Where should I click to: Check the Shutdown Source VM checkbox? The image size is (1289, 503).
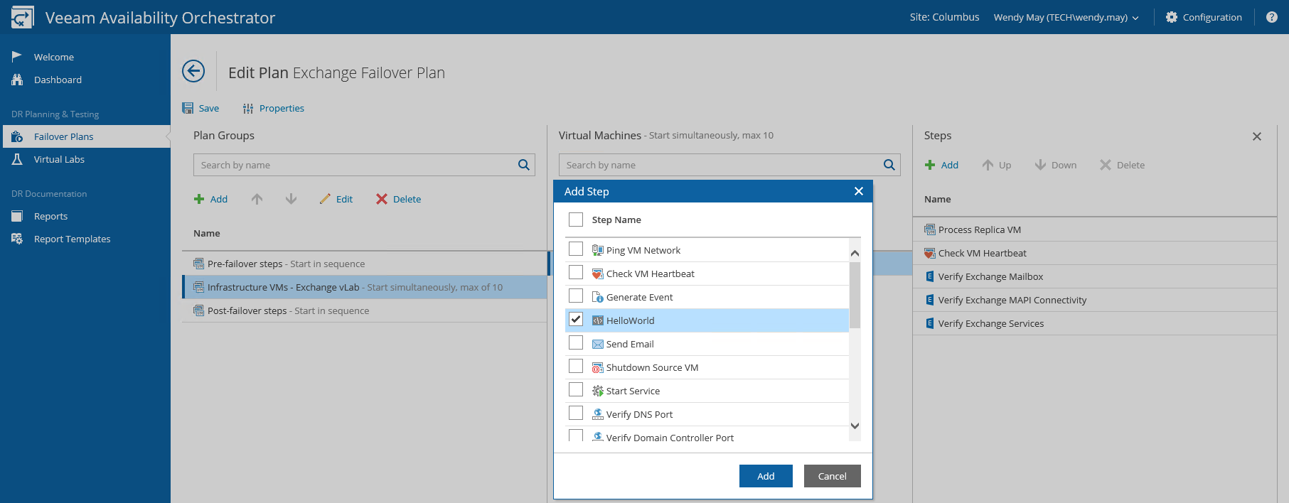(576, 366)
